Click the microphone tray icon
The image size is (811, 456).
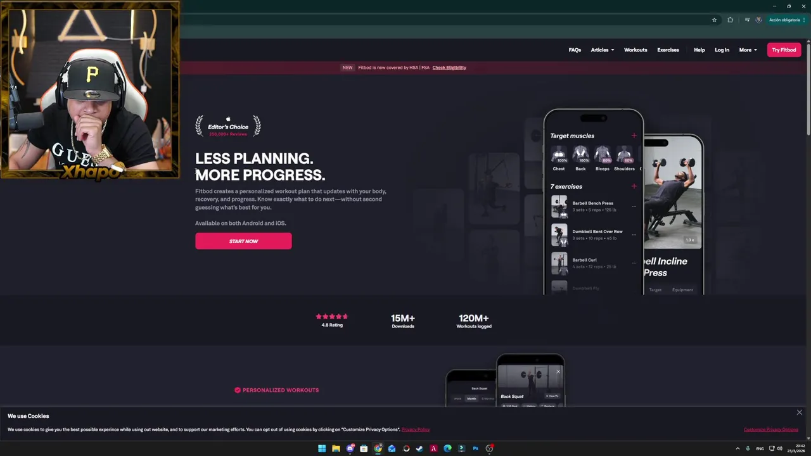(748, 448)
